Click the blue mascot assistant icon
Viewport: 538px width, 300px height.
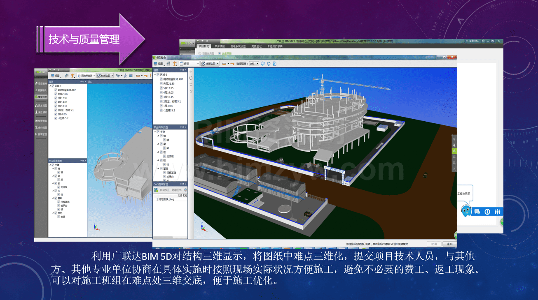point(466,211)
